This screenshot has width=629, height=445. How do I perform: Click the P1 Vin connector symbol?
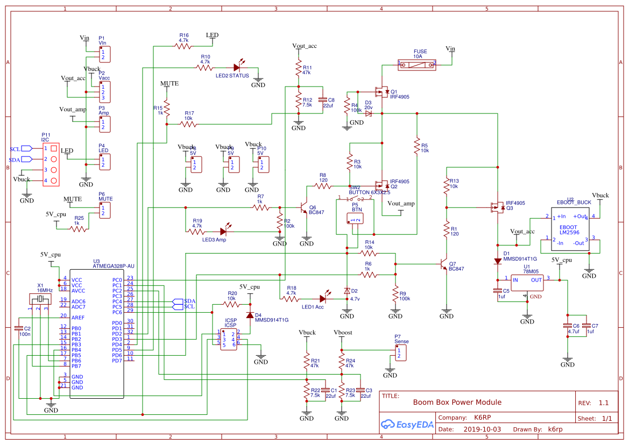tap(105, 54)
